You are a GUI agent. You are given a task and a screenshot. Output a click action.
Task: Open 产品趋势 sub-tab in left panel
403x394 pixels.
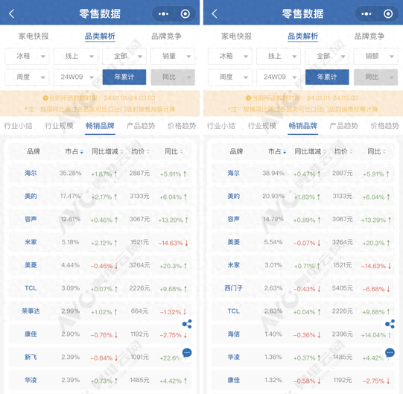(141, 126)
